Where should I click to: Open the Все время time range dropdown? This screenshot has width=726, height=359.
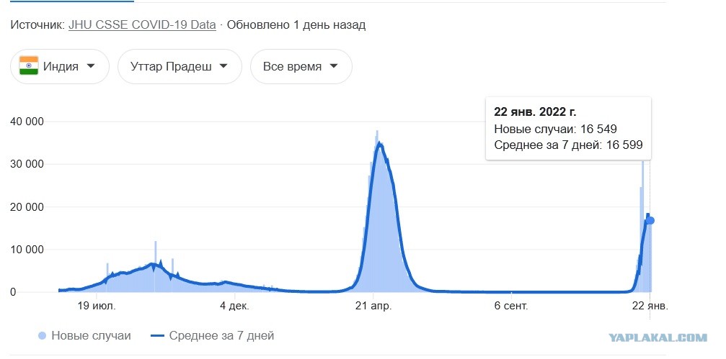pos(301,66)
